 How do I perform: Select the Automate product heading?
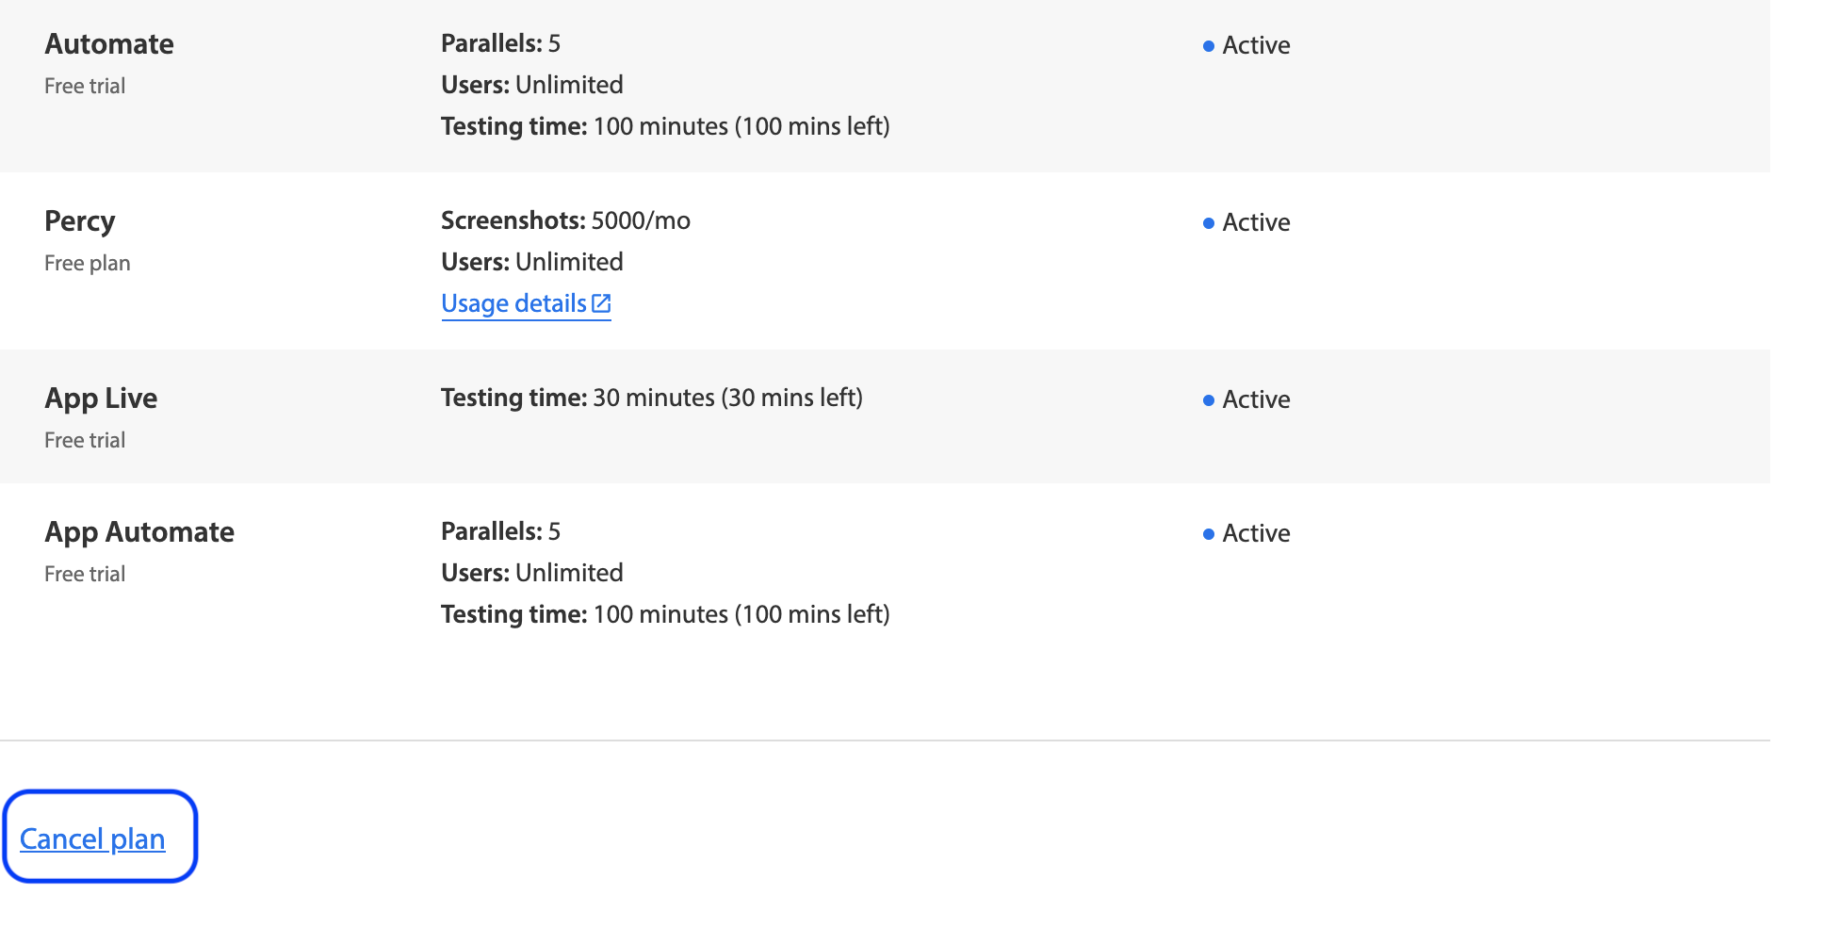tap(109, 44)
